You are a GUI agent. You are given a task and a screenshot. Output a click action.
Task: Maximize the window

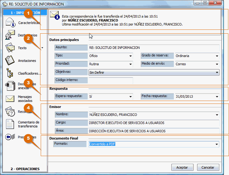(x=205, y=3)
